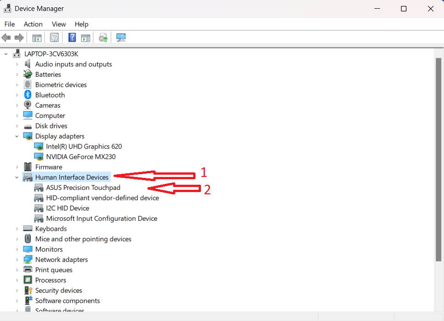Click the Firmware chip icon
444x321 pixels.
pyautogui.click(x=27, y=167)
